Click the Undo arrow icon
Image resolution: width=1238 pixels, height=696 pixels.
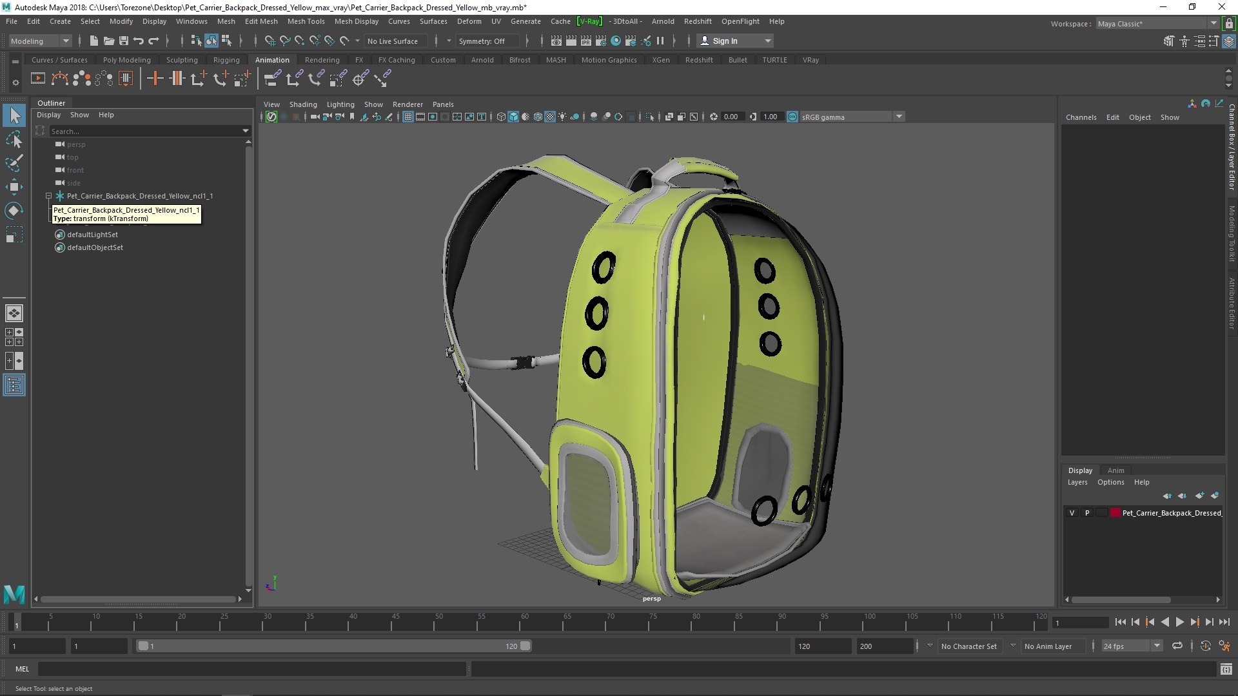coord(138,41)
